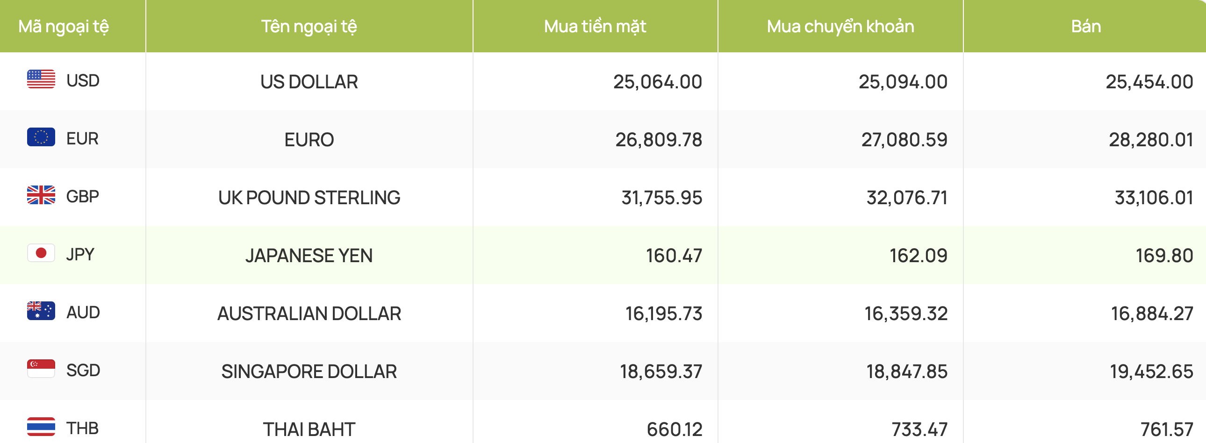Click the Singapore flag icon
The width and height of the screenshot is (1206, 443).
[41, 369]
